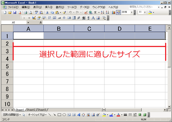Switch to the Sheet3 tab
The width and height of the screenshot is (172, 122).
pos(42,110)
